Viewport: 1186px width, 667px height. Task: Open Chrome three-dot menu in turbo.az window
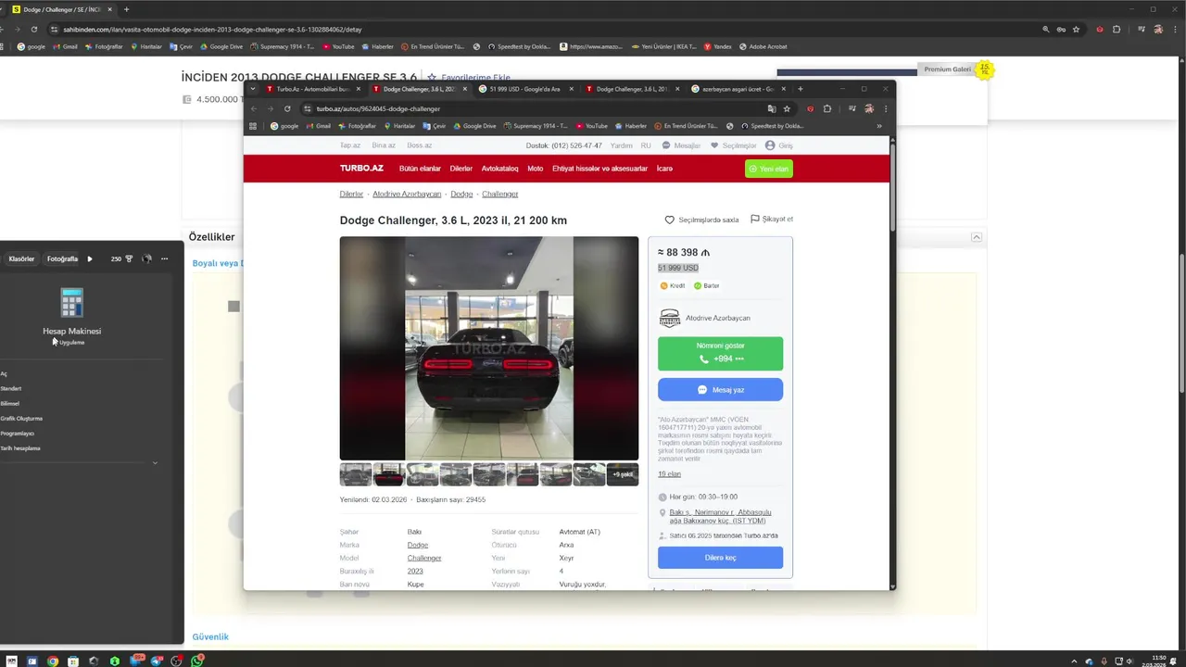tap(885, 108)
